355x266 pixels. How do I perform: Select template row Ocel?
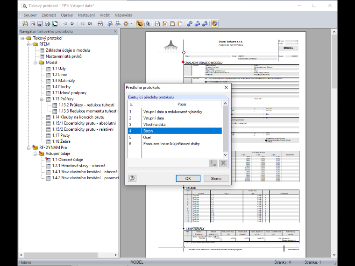tap(175, 137)
